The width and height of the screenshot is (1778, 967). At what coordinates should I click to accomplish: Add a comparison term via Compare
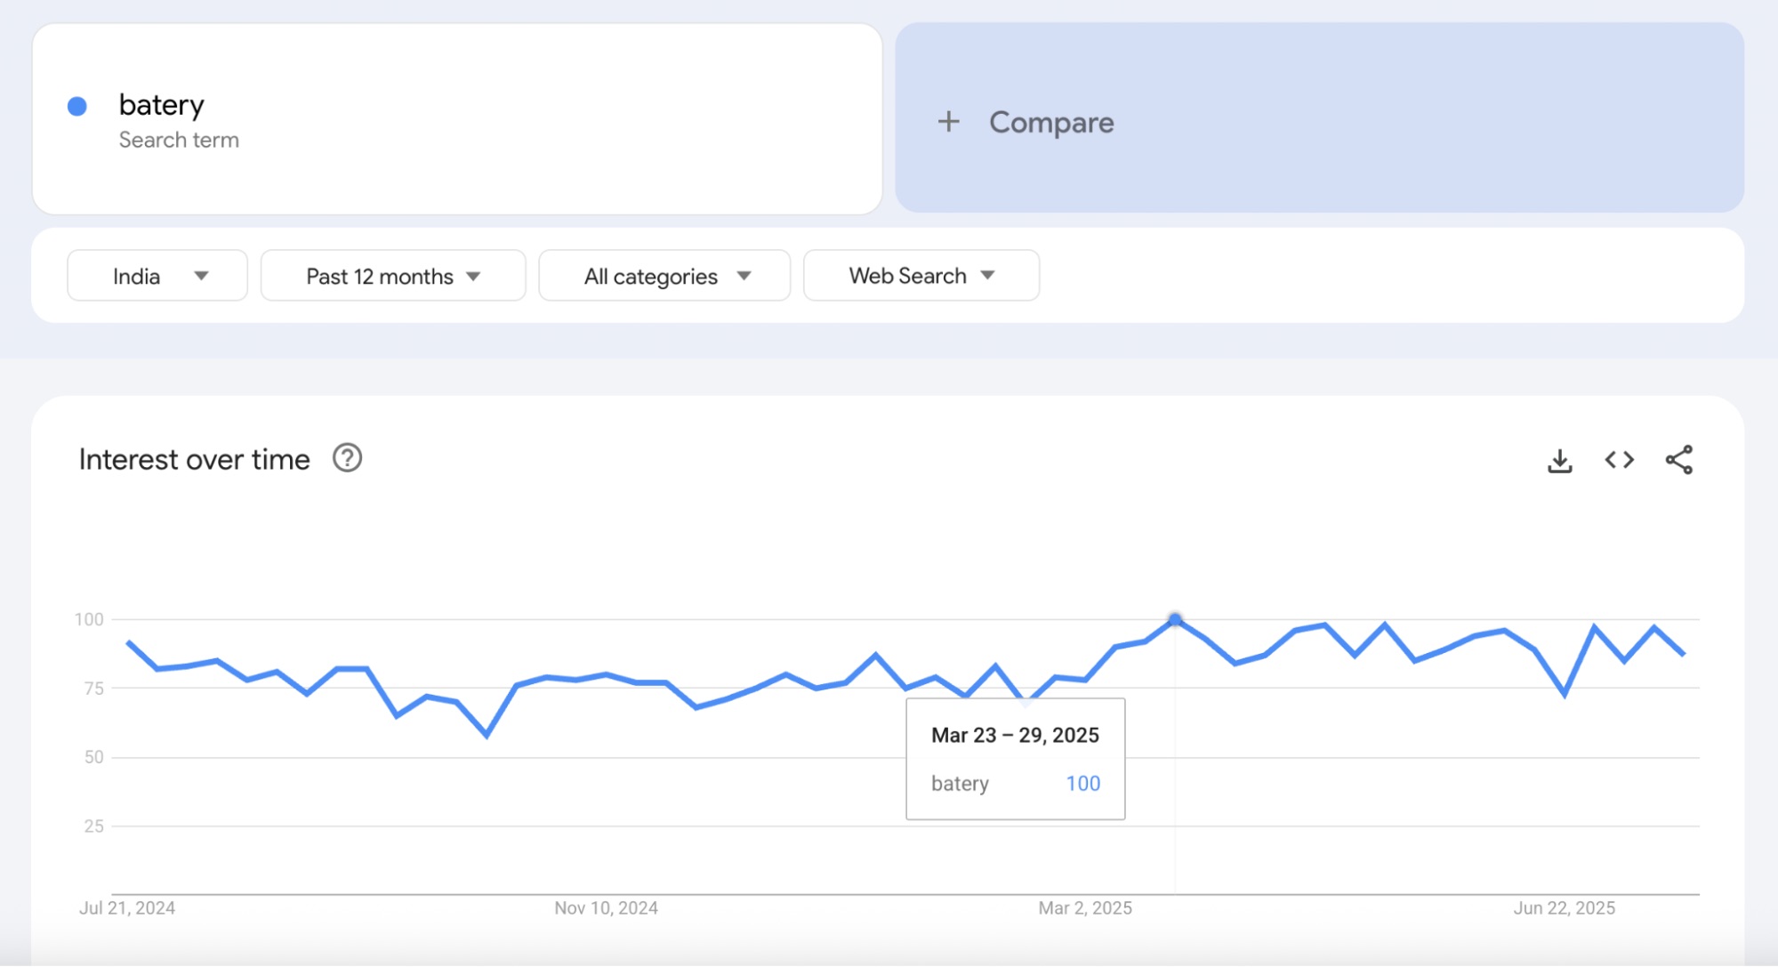(1319, 117)
